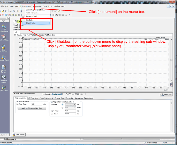Collapse the Instrument Parameters View panel
This screenshot has width=181, height=145.
click(15, 94)
